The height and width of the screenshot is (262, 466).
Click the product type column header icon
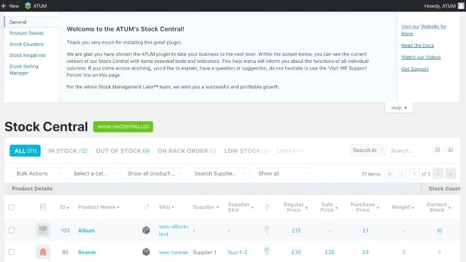coord(146,207)
